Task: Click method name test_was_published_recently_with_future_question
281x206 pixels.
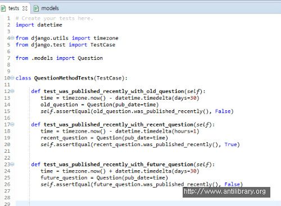Action: point(119,165)
